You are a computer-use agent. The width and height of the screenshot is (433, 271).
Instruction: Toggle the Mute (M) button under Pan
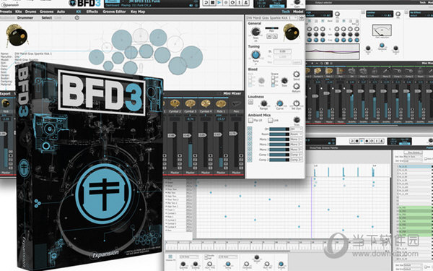click(269, 36)
